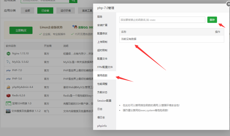Click the phpMyAdmin sailboat icon

pyautogui.click(x=8, y=87)
